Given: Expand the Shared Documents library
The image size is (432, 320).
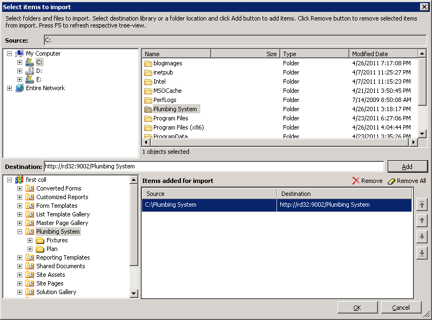Looking at the screenshot, I should point(19,266).
